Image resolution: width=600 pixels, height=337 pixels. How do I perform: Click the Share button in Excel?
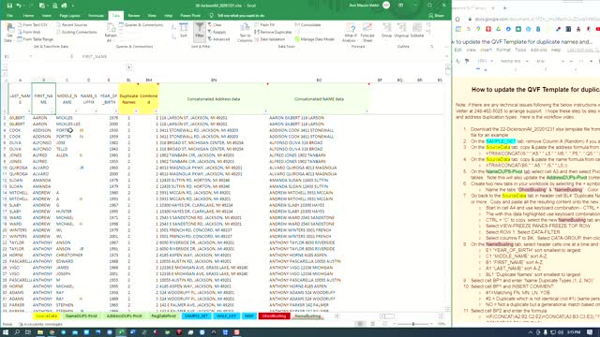click(437, 16)
